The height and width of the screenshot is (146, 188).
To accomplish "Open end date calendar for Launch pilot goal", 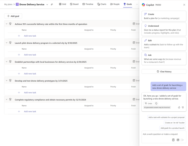I will [134, 43].
